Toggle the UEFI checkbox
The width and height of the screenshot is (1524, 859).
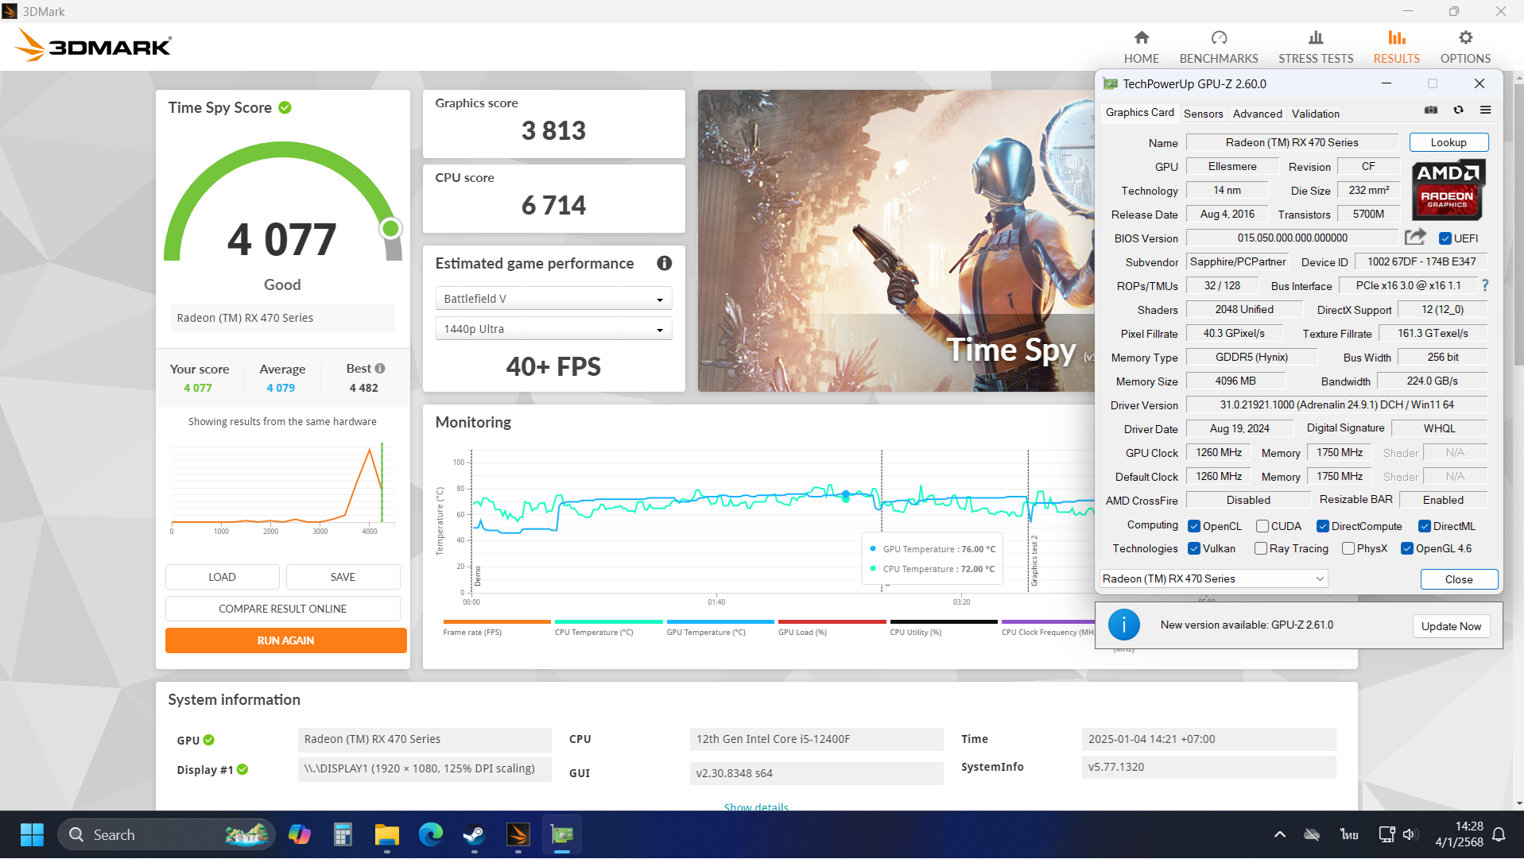1445,238
